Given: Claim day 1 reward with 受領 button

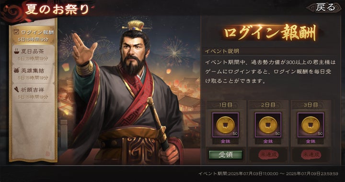Looking at the screenshot, I should click(226, 155).
